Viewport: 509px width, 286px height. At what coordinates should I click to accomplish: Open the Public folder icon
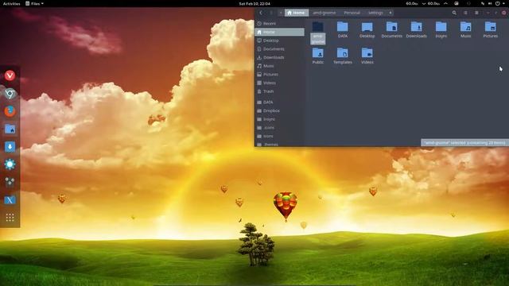318,52
